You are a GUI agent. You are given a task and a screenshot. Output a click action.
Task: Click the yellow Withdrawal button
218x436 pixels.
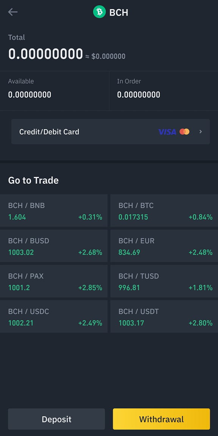point(161,419)
